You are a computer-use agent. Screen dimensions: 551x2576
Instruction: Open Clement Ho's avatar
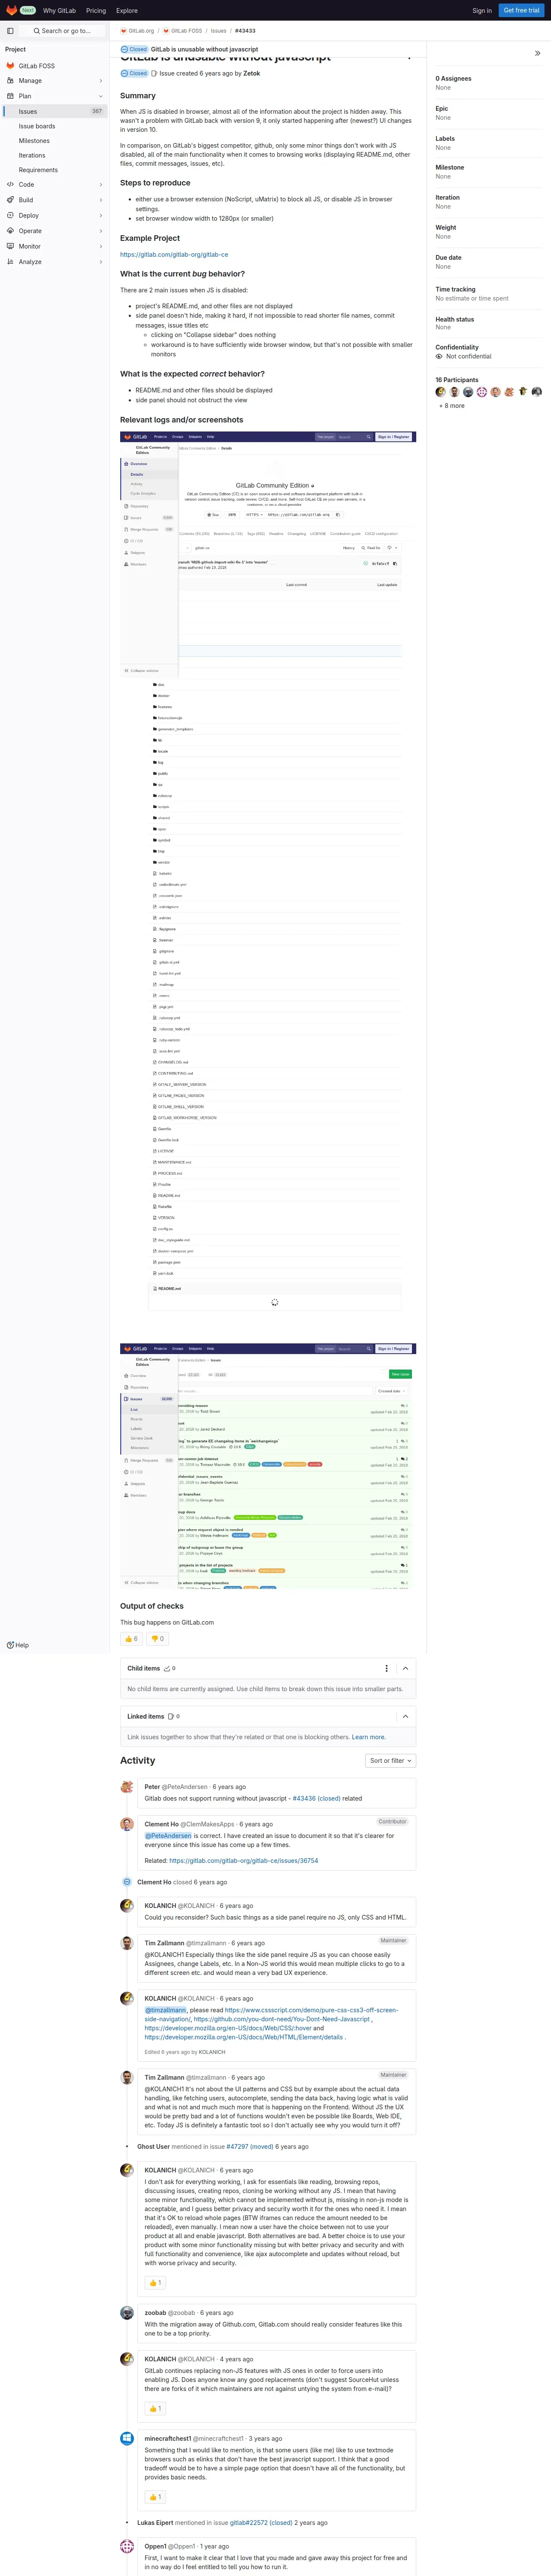coord(127,1824)
